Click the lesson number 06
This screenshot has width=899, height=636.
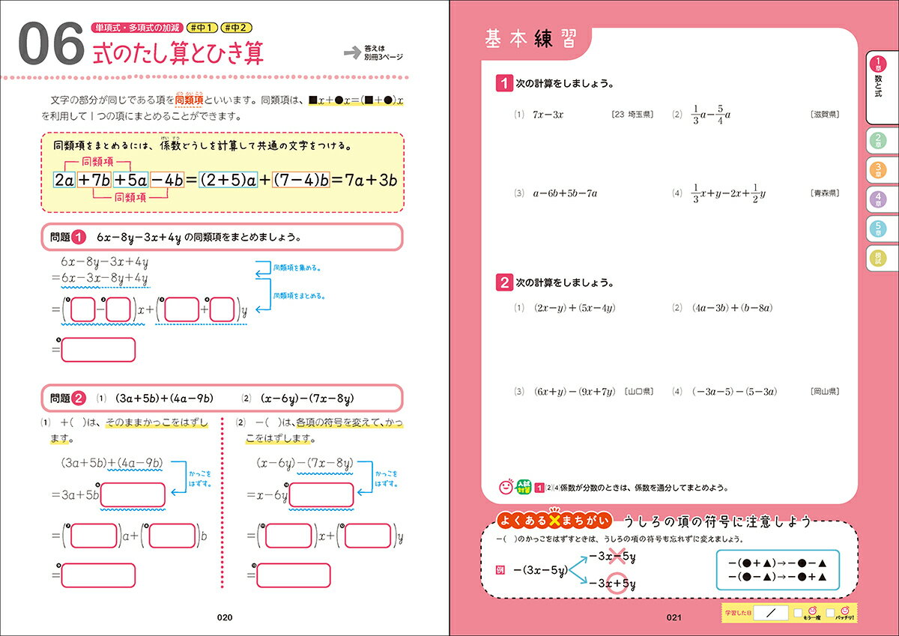(49, 45)
